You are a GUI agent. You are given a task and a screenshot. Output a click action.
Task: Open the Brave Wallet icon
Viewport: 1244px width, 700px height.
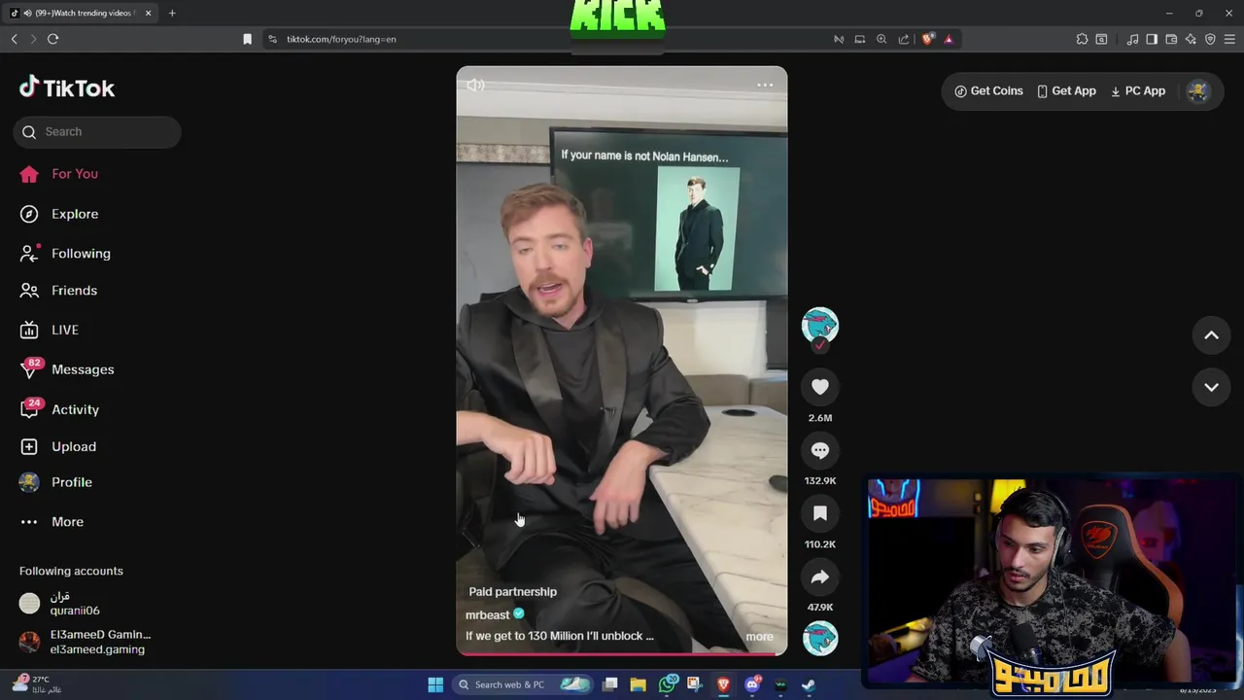pos(1171,39)
